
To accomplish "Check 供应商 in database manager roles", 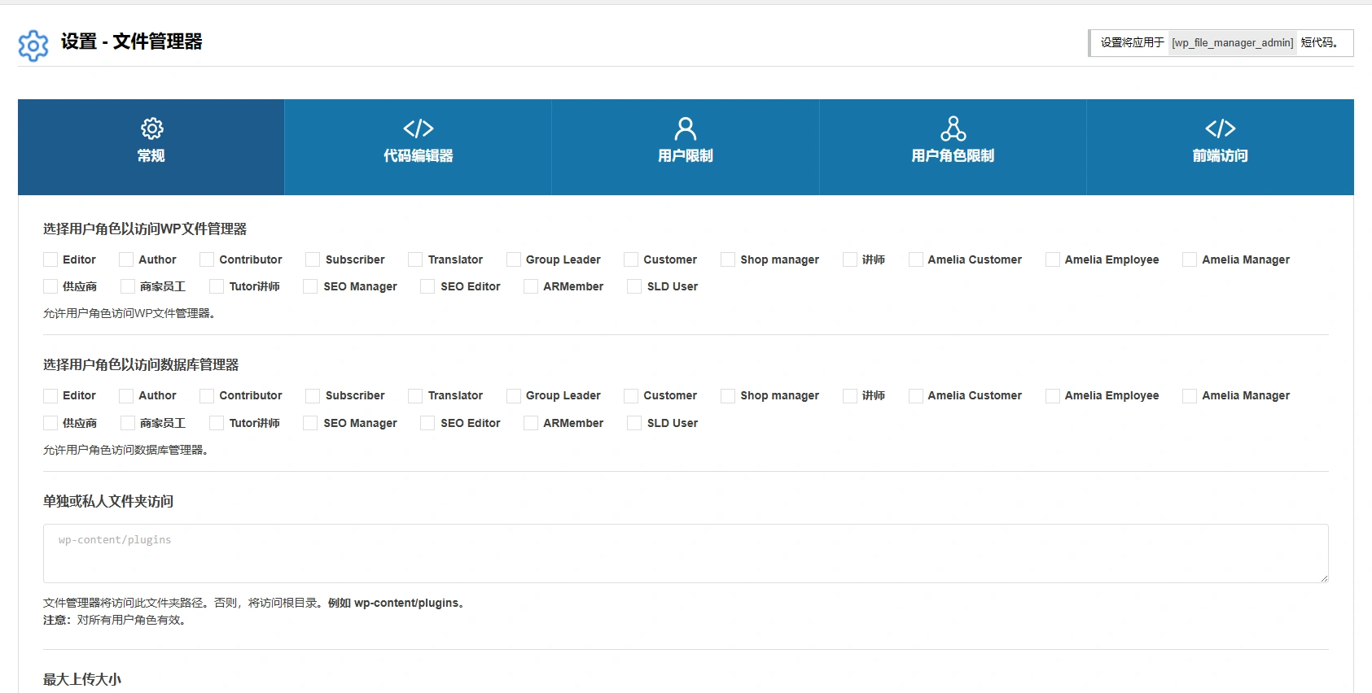I will click(x=50, y=423).
